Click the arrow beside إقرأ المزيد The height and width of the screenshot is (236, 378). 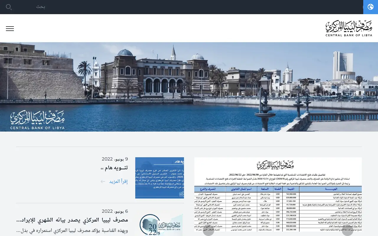click(103, 181)
